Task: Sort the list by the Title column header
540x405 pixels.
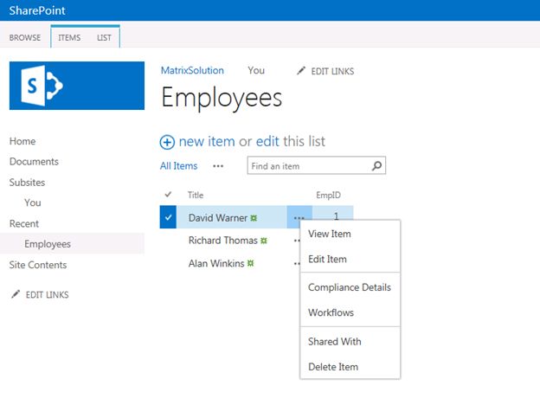Action: 196,196
